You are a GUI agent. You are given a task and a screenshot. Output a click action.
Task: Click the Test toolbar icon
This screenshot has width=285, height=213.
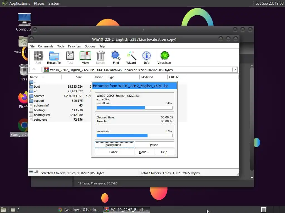[x=70, y=58]
